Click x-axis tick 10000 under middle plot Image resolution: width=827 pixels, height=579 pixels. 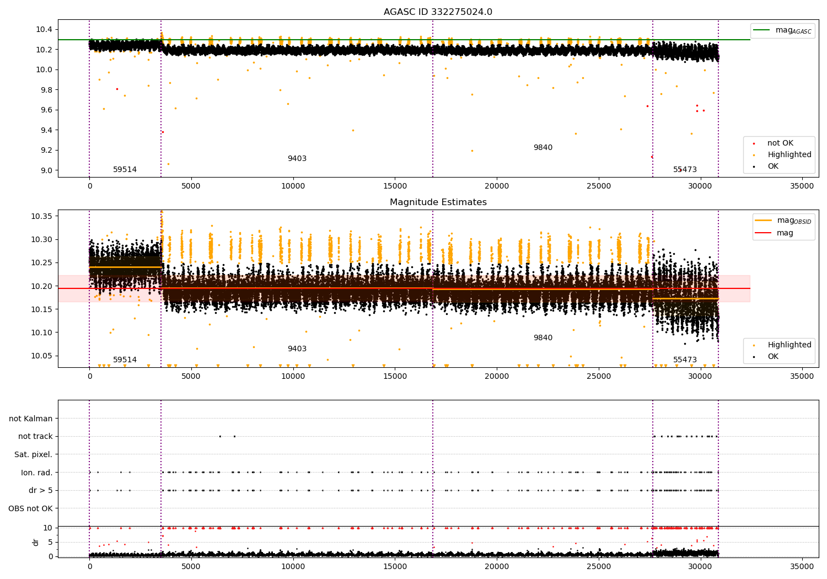click(293, 377)
